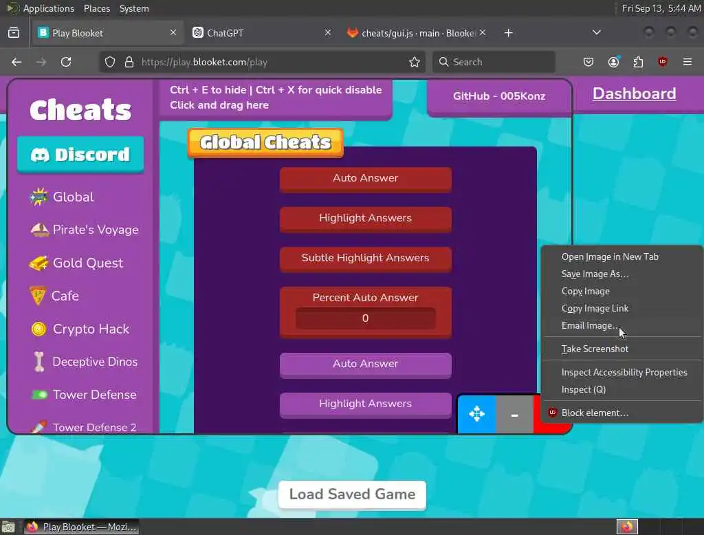Click the drag handle hint bar
Viewport: 704px width, 535px height.
click(x=276, y=98)
